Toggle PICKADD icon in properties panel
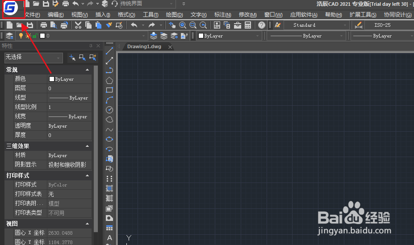 [x=72, y=57]
